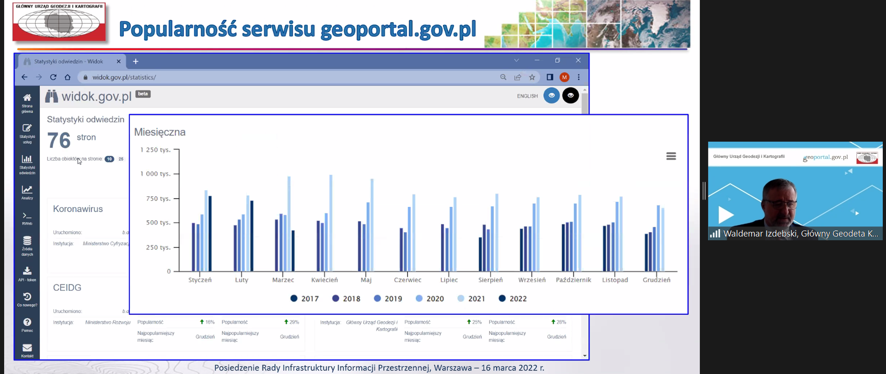Select the Statystyki odwiedzin - Widok tab
Image resolution: width=886 pixels, height=374 pixels.
click(69, 61)
